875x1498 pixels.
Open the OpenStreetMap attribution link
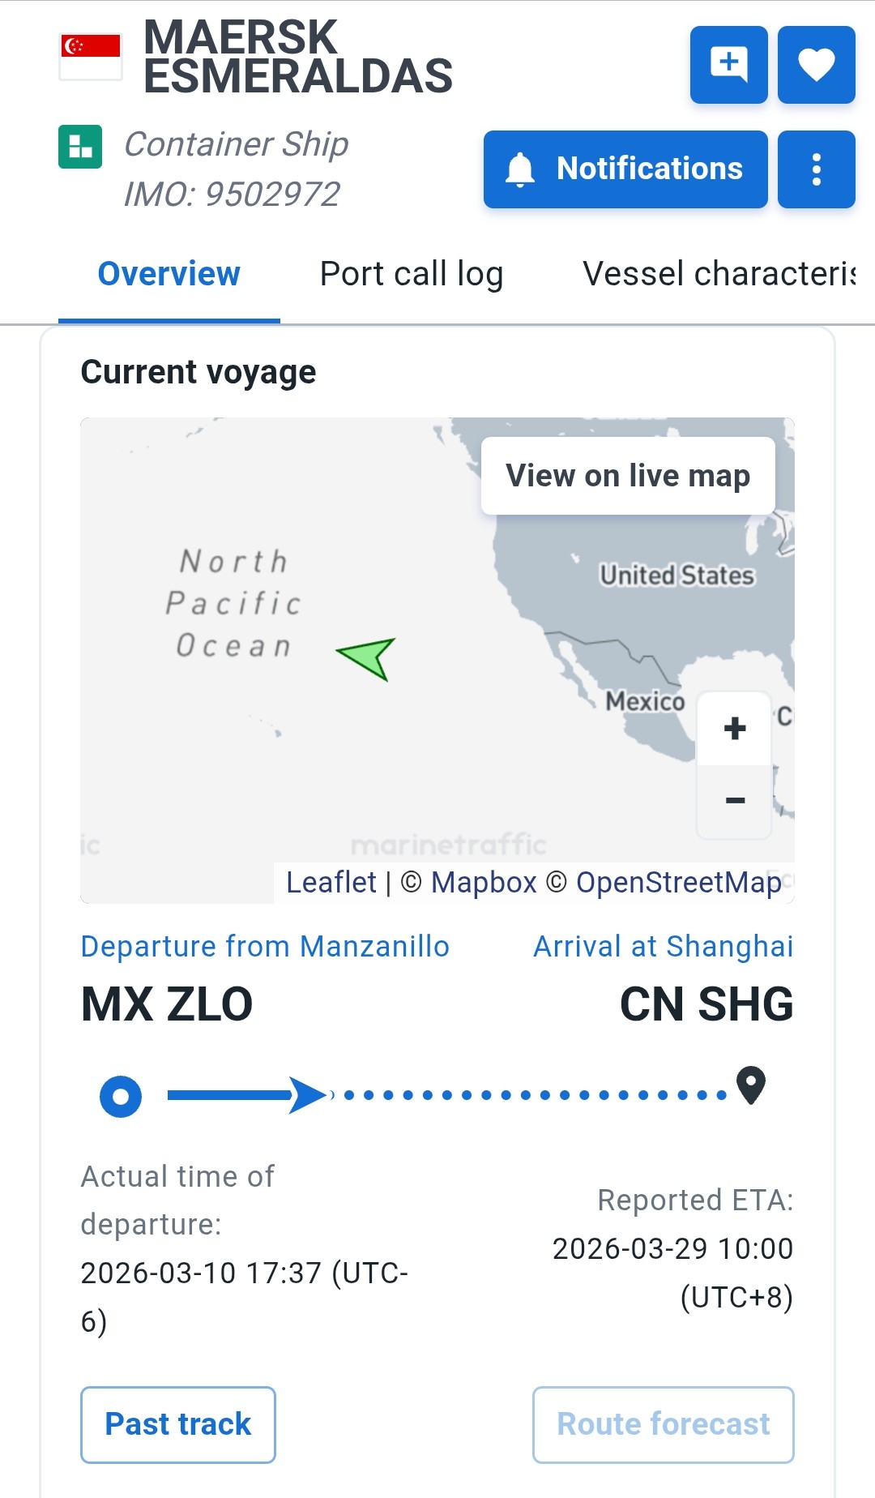[x=678, y=882]
